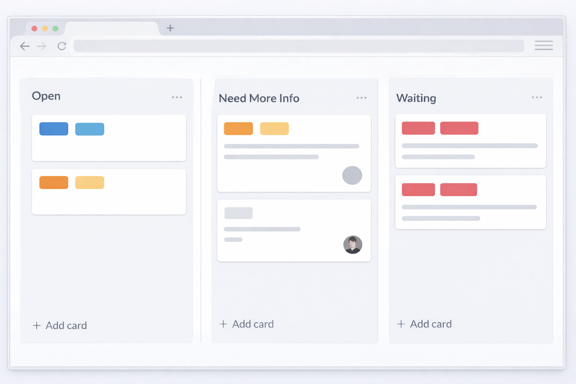Reload the page with refresh icon
Viewport: 576px width, 384px height.
pos(62,46)
